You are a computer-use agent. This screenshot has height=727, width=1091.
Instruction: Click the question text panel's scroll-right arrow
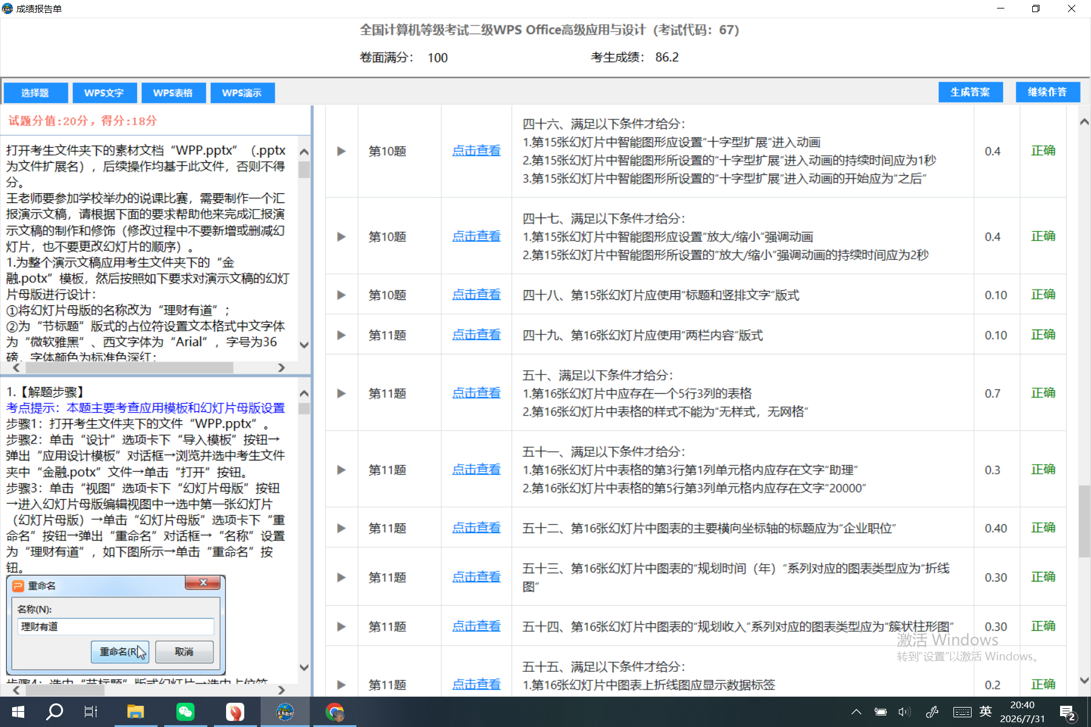(x=281, y=368)
